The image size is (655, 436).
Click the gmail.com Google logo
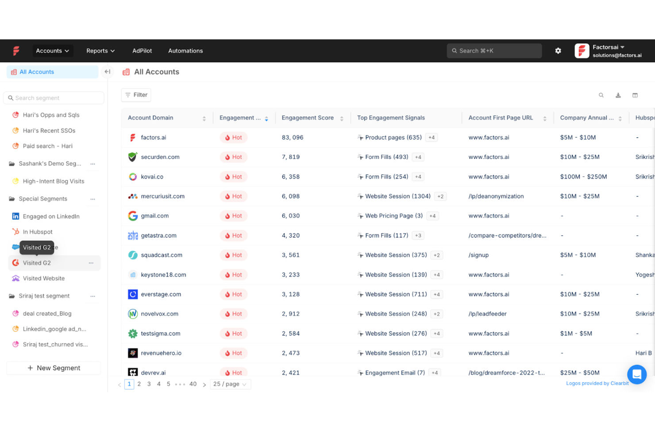(x=133, y=216)
